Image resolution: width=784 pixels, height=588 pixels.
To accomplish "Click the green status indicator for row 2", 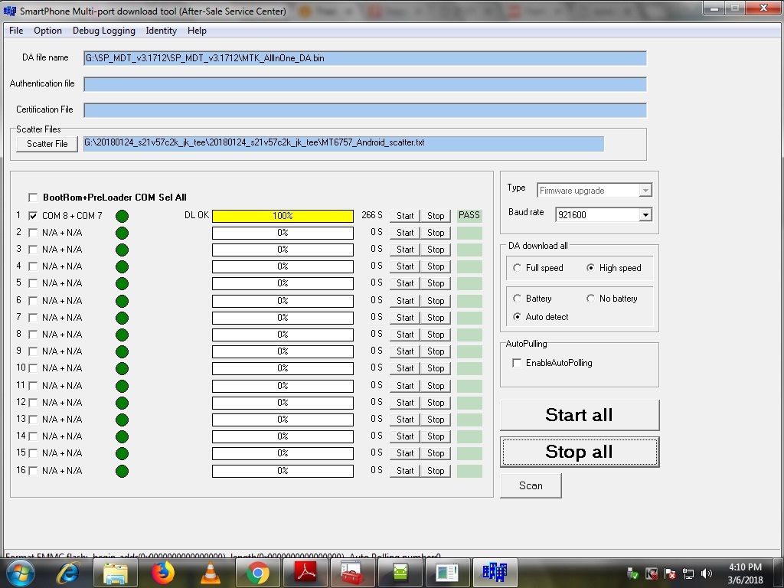I will (122, 233).
